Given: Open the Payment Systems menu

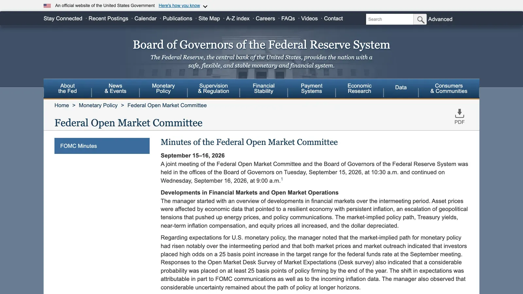Looking at the screenshot, I should click(312, 89).
